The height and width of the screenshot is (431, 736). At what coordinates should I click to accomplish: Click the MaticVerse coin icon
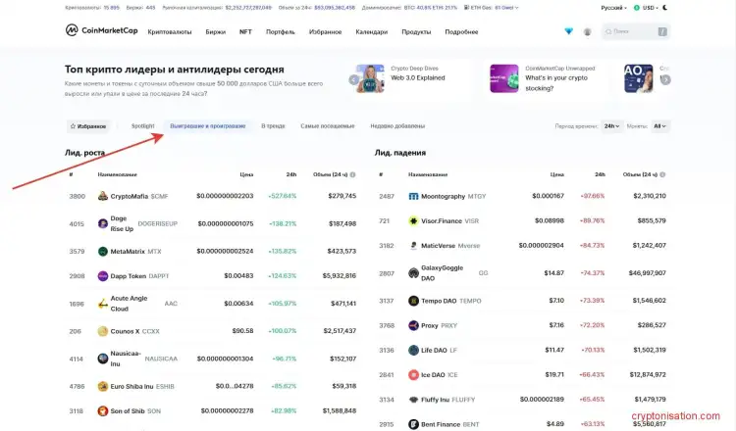[413, 246]
